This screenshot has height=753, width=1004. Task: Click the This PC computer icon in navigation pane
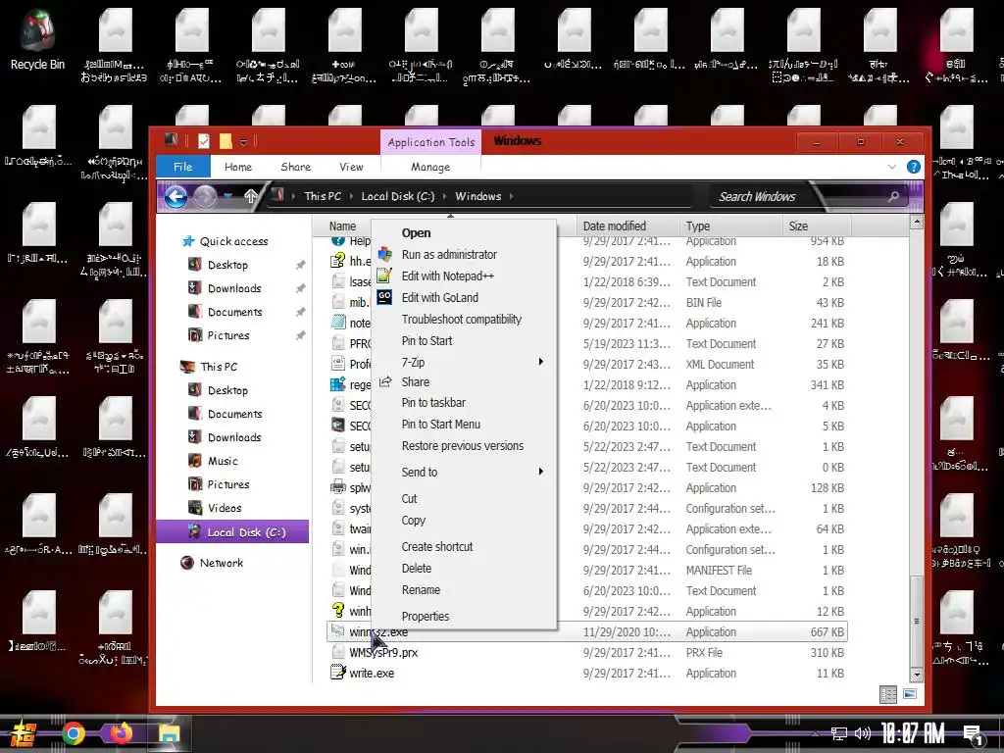click(187, 367)
